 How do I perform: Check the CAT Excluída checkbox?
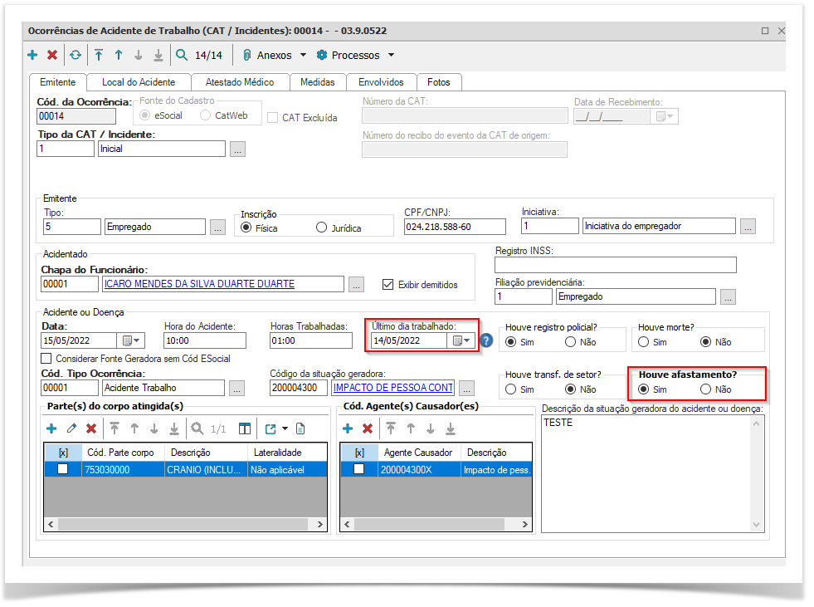[272, 118]
